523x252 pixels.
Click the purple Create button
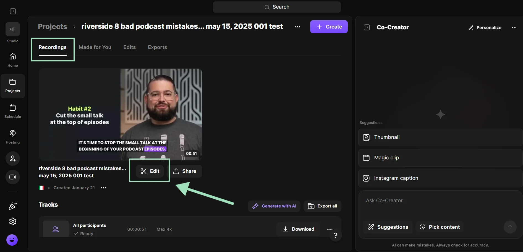pos(329,27)
